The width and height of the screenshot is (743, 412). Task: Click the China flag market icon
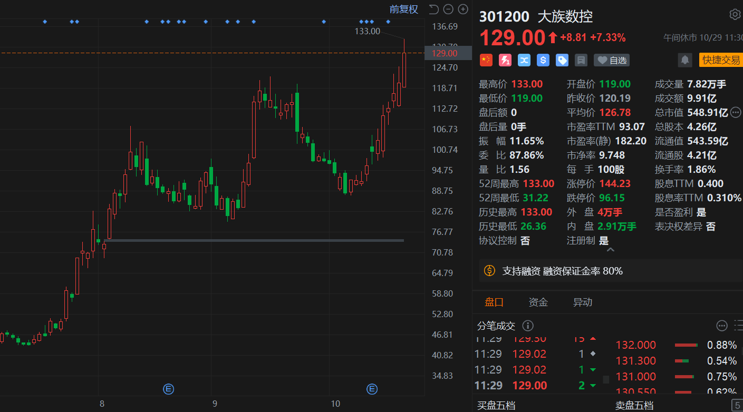(x=486, y=60)
